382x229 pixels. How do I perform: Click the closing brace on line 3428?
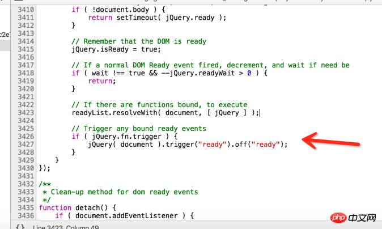(x=73, y=152)
